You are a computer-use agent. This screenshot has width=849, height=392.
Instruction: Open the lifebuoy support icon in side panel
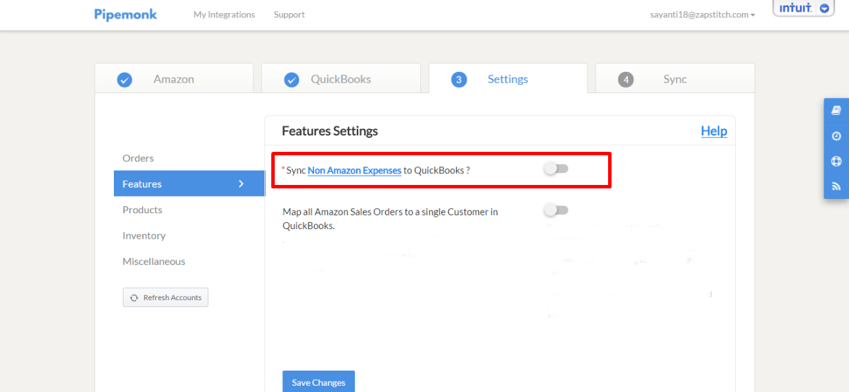point(837,161)
